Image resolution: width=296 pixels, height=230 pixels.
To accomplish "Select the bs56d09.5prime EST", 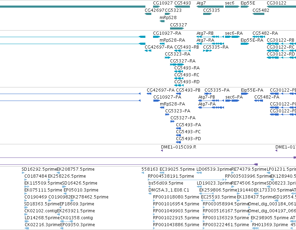I will [x=166, y=183].
